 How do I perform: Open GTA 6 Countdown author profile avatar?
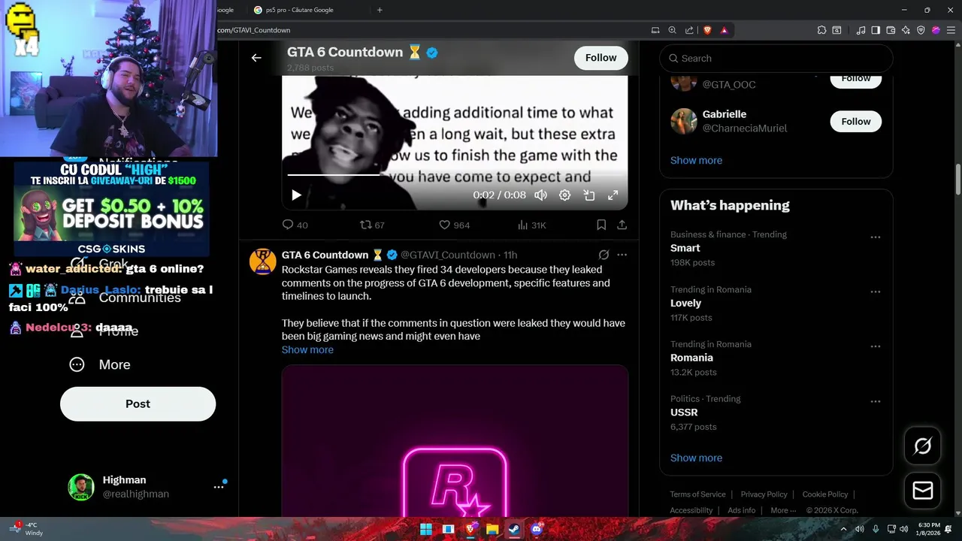tap(262, 261)
